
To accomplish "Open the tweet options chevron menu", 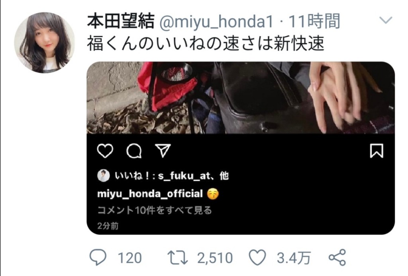I will click(385, 20).
